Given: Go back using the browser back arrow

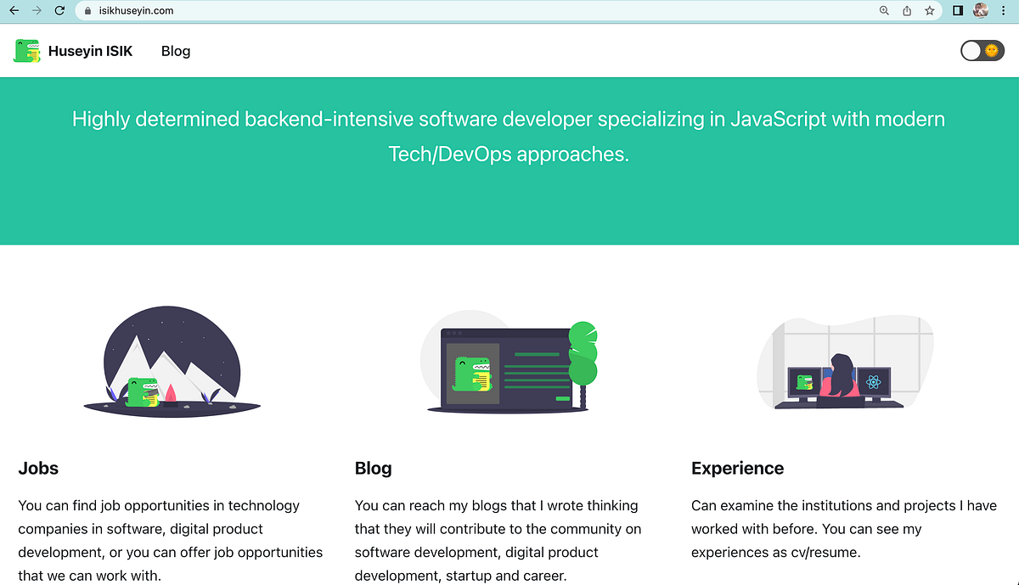Looking at the screenshot, I should coord(14,10).
